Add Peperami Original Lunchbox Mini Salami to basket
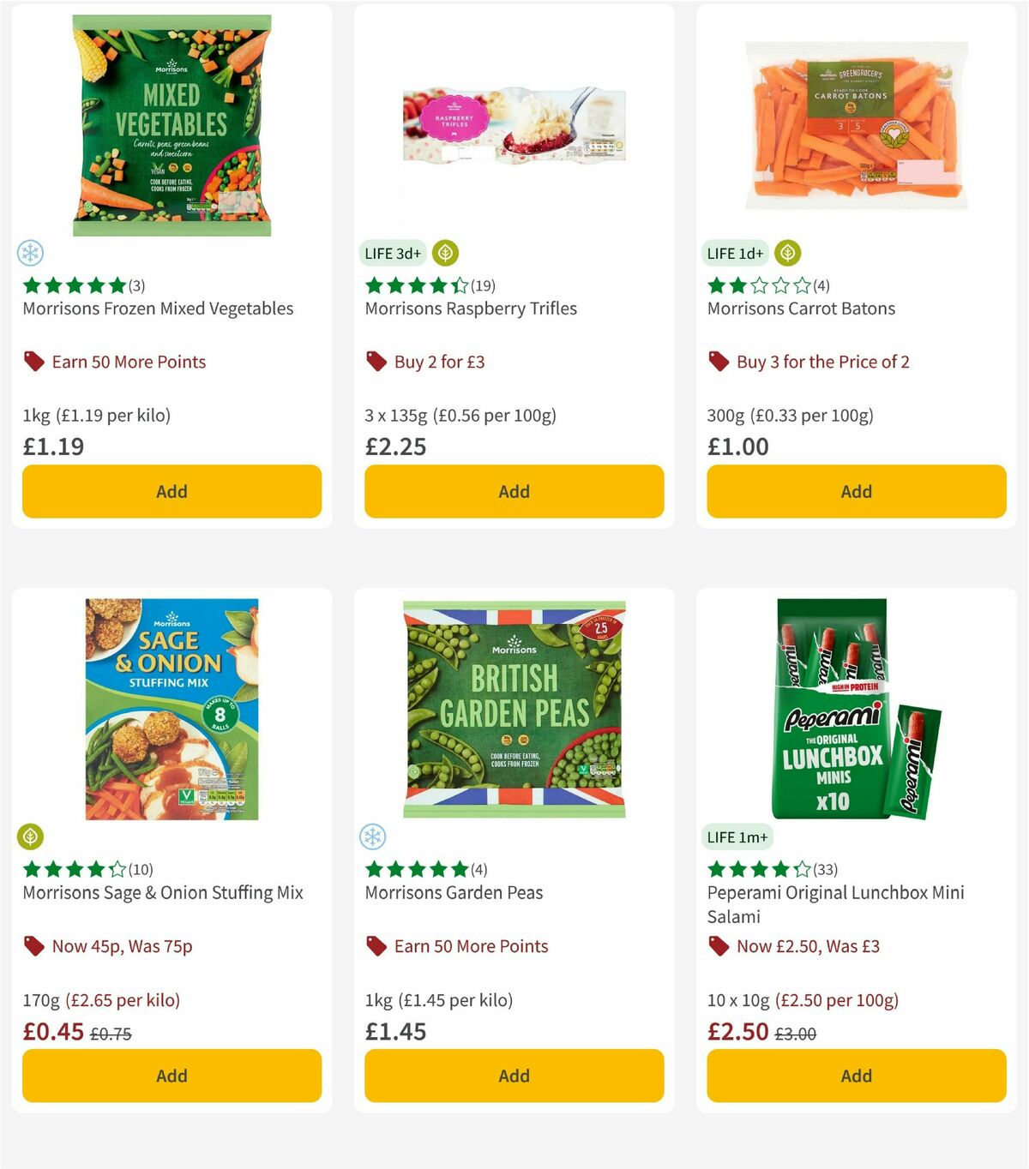Image resolution: width=1029 pixels, height=1169 pixels. 856,1076
